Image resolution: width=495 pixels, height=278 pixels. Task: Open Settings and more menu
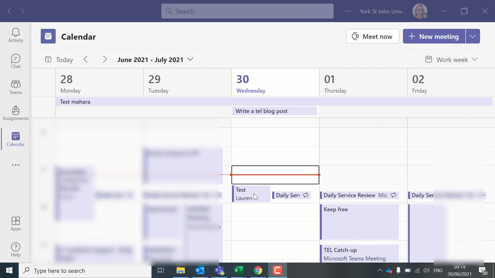pyautogui.click(x=348, y=11)
